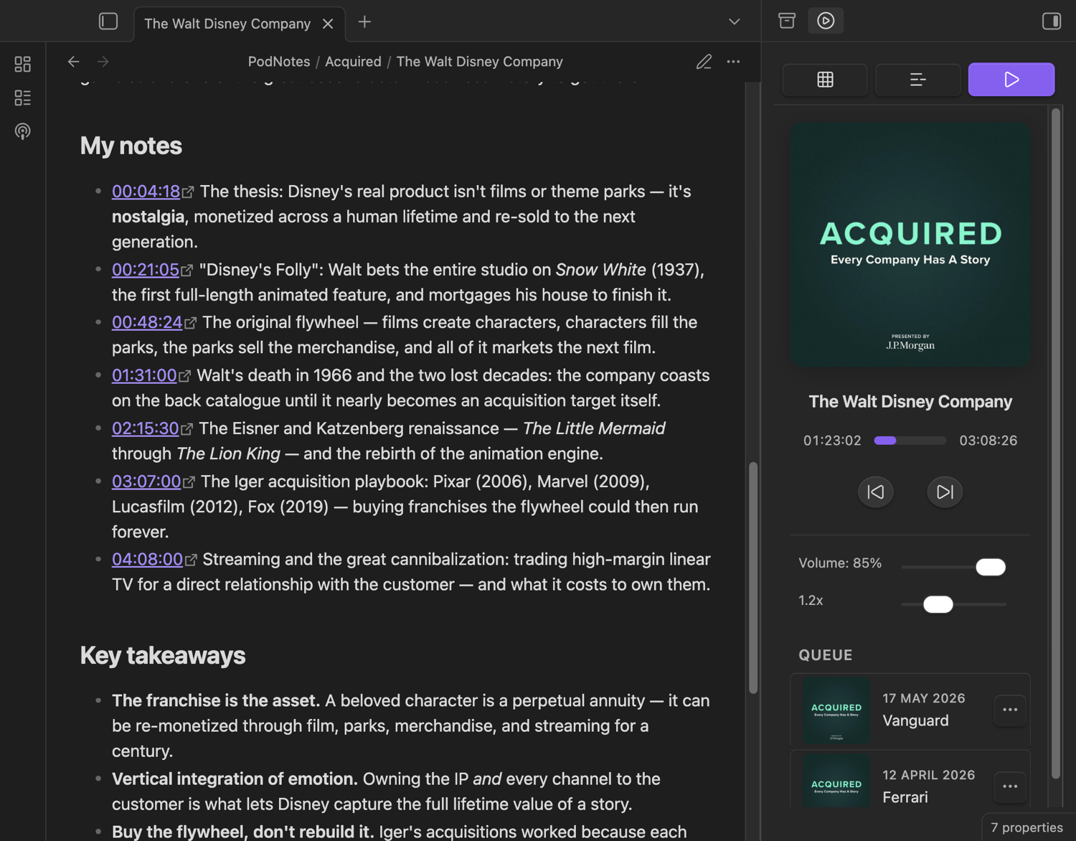This screenshot has height=841, width=1076.
Task: Jump to timestamp 00:21:05
Action: [146, 270]
